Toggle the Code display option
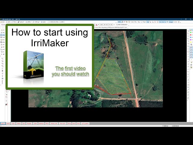The height and width of the screenshot is (145, 193). pos(132,22)
